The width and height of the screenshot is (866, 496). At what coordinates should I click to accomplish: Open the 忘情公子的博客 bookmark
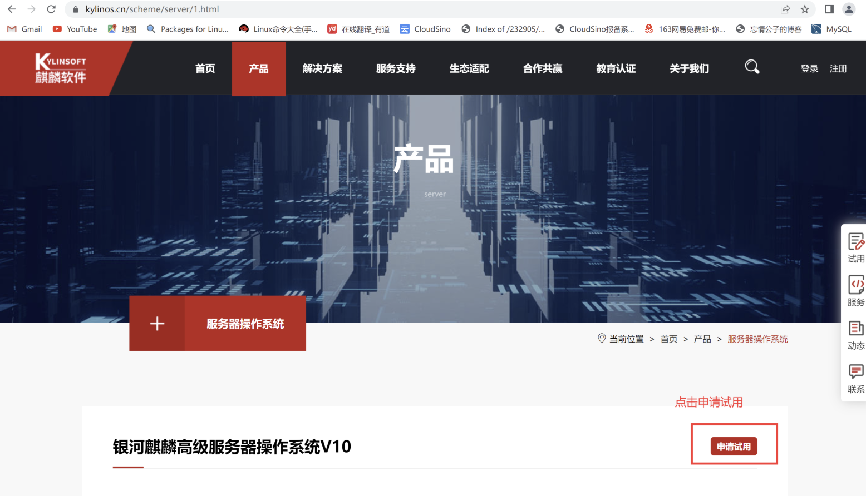(x=769, y=29)
